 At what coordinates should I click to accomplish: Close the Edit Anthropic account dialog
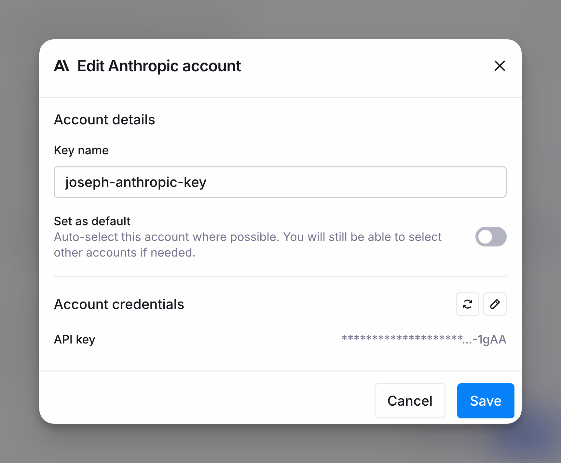point(499,66)
